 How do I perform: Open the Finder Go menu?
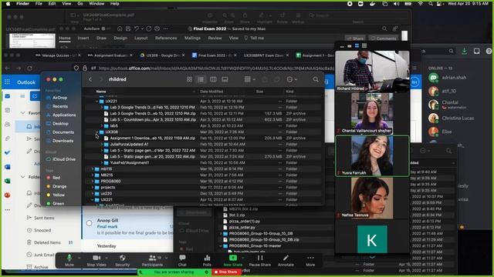(x=80, y=4)
